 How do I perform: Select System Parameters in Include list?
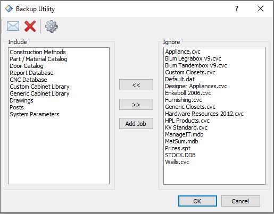point(35,114)
